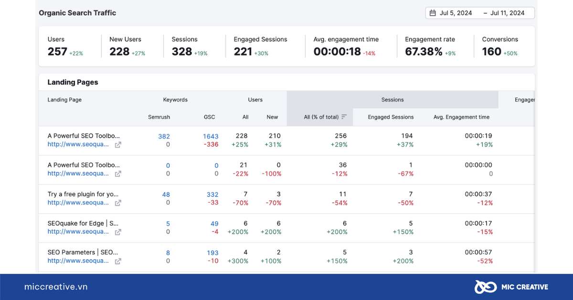Screen dimensions: 573x300
Task: Sort by All (% of total) sessions column
Action: (x=321, y=117)
